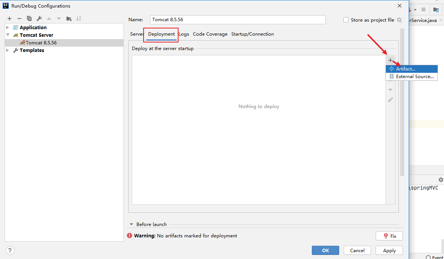This screenshot has height=259, width=444.
Task: Open the help question mark button
Action: click(10, 250)
